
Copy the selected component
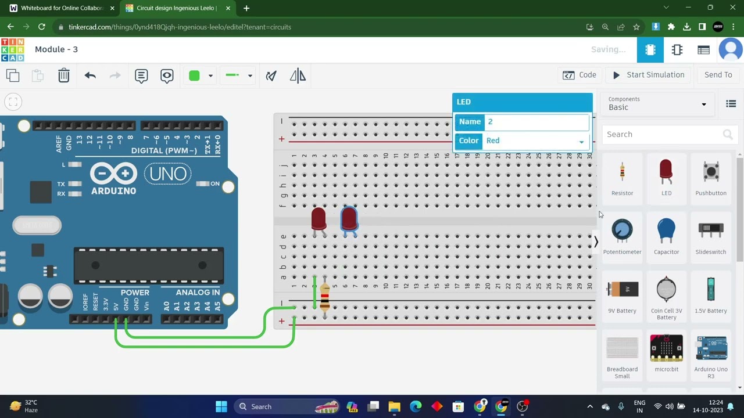click(x=13, y=75)
